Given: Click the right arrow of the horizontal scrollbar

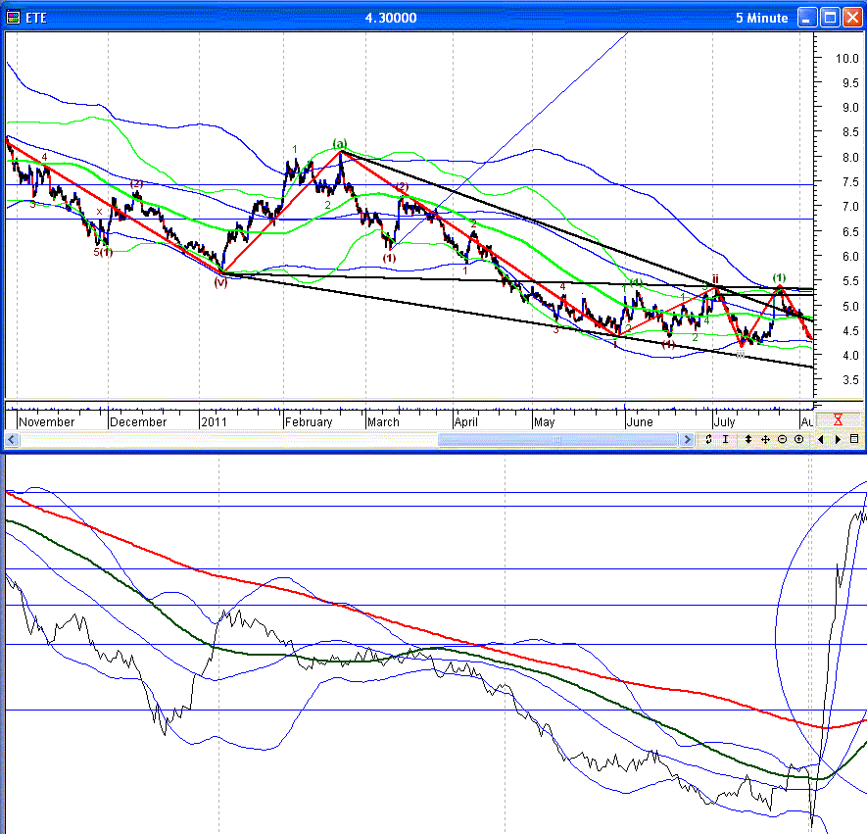Looking at the screenshot, I should coord(687,440).
